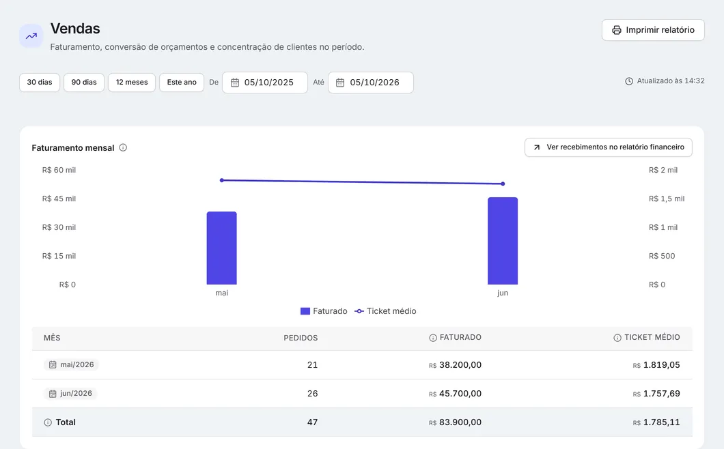Viewport: 724px width, 449px height.
Task: Toggle the Faturado legend swatch
Action: [x=305, y=311]
